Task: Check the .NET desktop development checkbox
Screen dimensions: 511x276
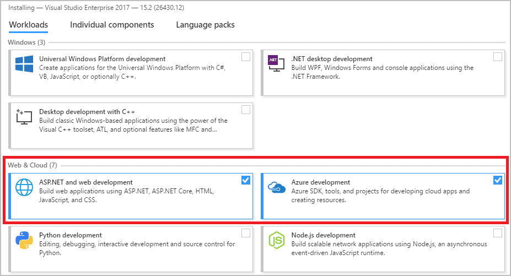Action: pos(498,57)
